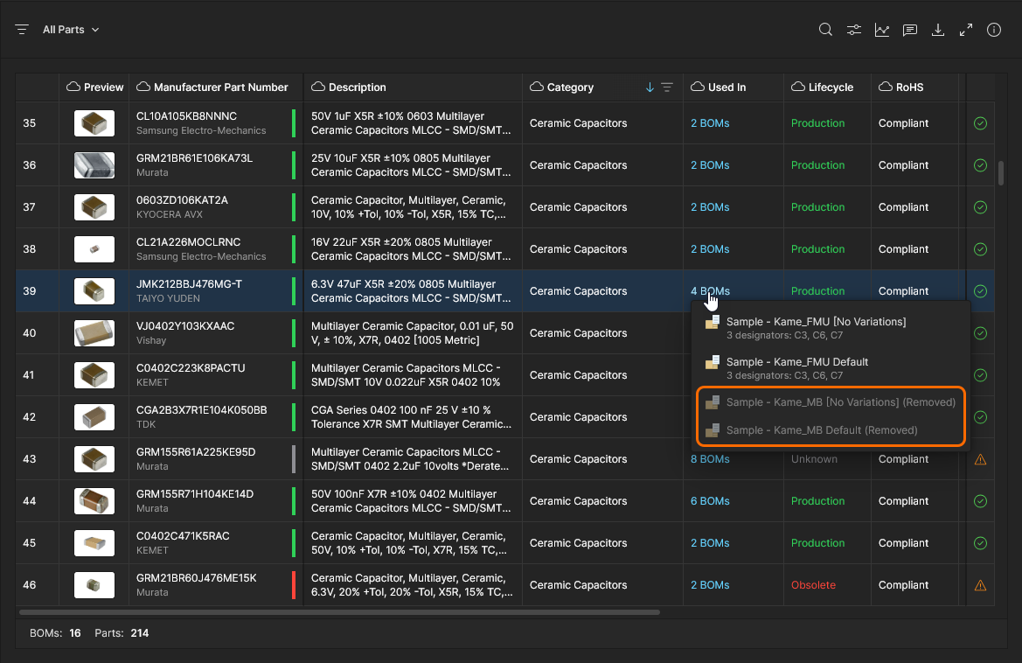Toggle sort arrow in Category column

[x=650, y=87]
